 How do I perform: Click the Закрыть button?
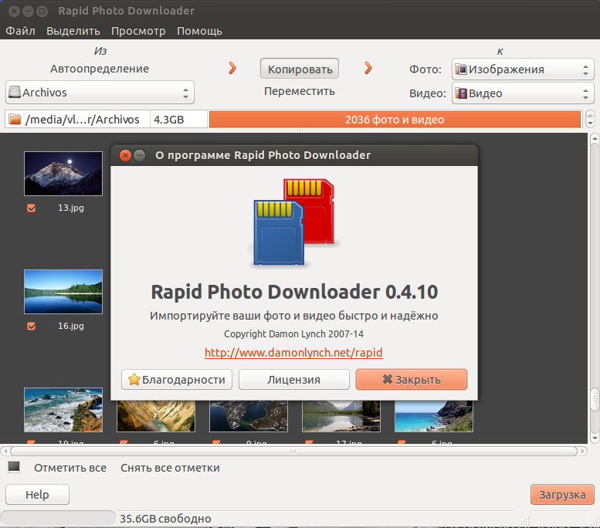[412, 380]
